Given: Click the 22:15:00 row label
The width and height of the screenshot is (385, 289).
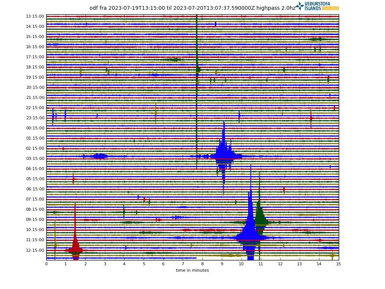Looking at the screenshot, I should [35, 108].
